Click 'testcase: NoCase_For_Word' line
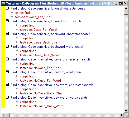 point(40,81)
